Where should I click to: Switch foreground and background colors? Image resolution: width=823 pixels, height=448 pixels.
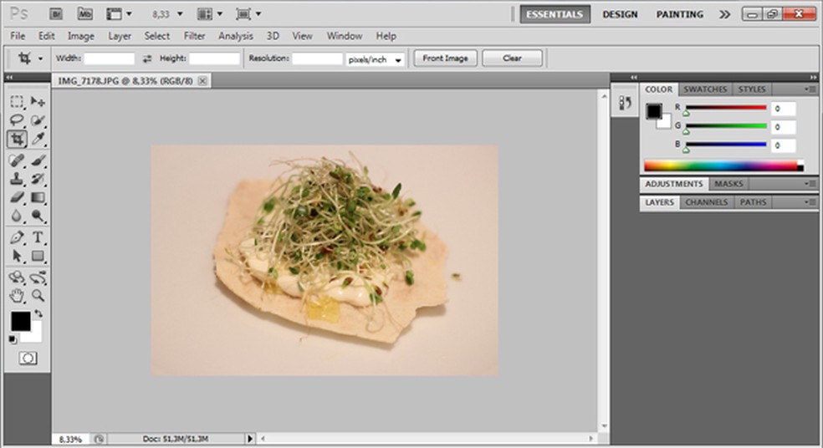pos(38,313)
